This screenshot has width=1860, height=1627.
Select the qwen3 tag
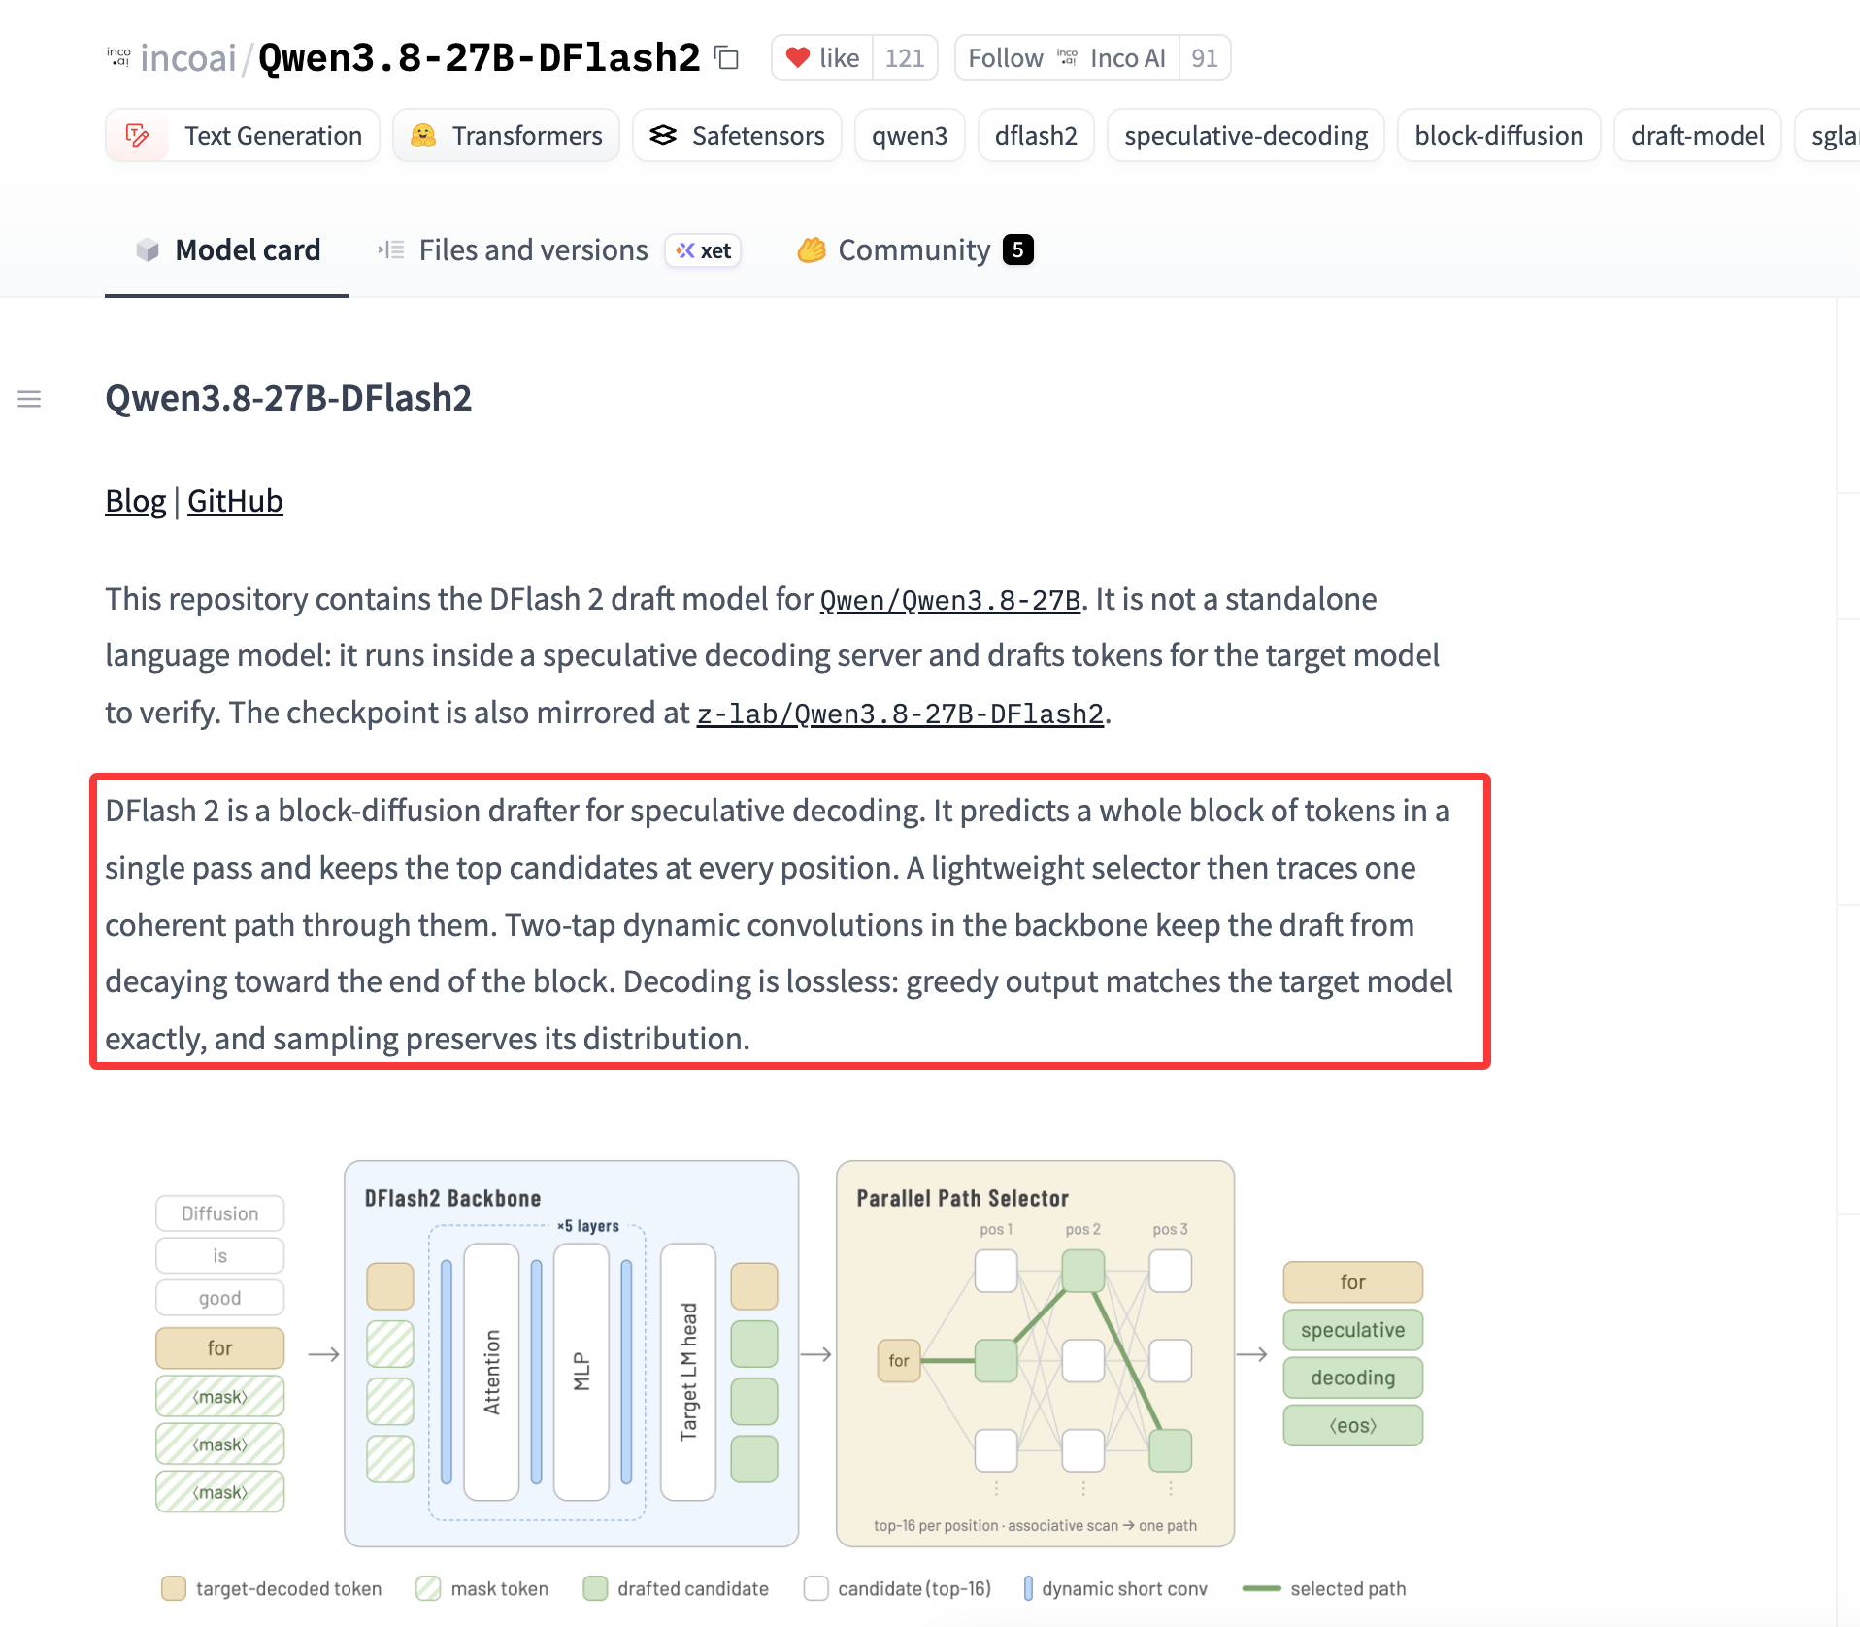coord(910,136)
